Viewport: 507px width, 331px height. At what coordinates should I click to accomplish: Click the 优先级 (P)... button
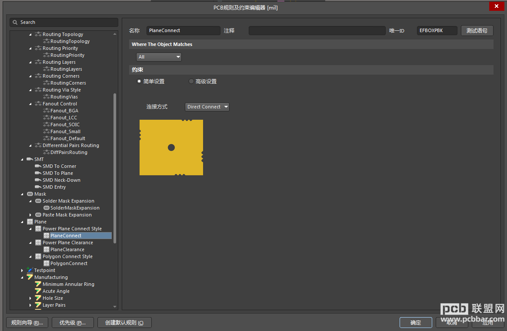pyautogui.click(x=73, y=323)
